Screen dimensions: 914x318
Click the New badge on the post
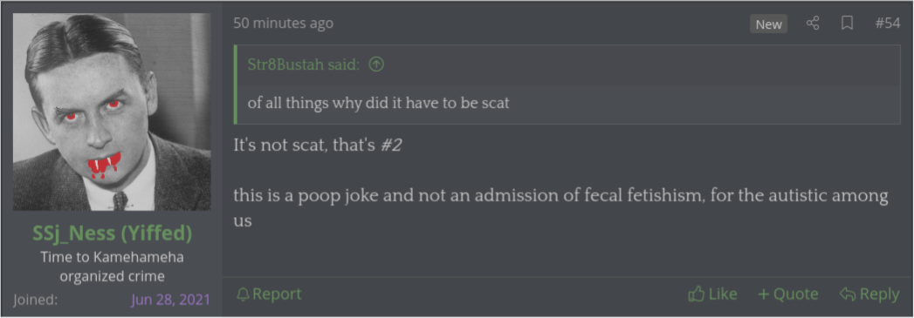pyautogui.click(x=768, y=24)
